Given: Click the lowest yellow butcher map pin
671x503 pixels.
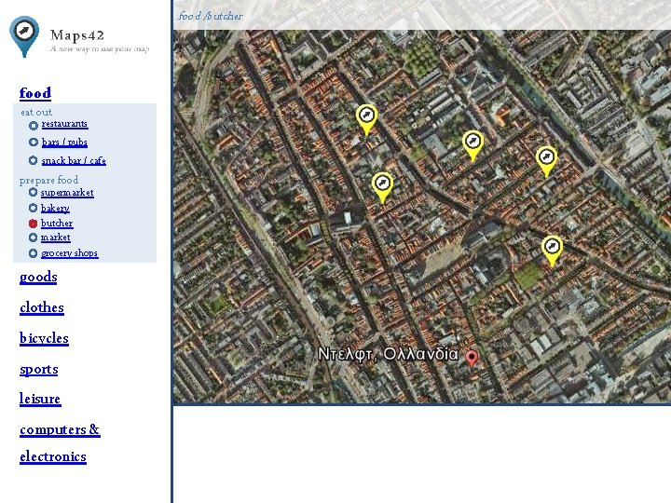Looking at the screenshot, I should 552,251.
